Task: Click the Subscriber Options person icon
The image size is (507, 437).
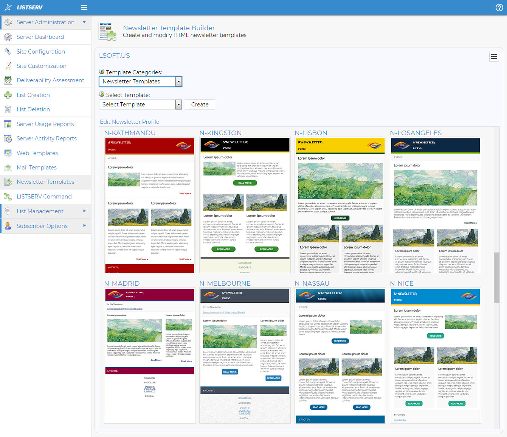Action: pyautogui.click(x=8, y=226)
